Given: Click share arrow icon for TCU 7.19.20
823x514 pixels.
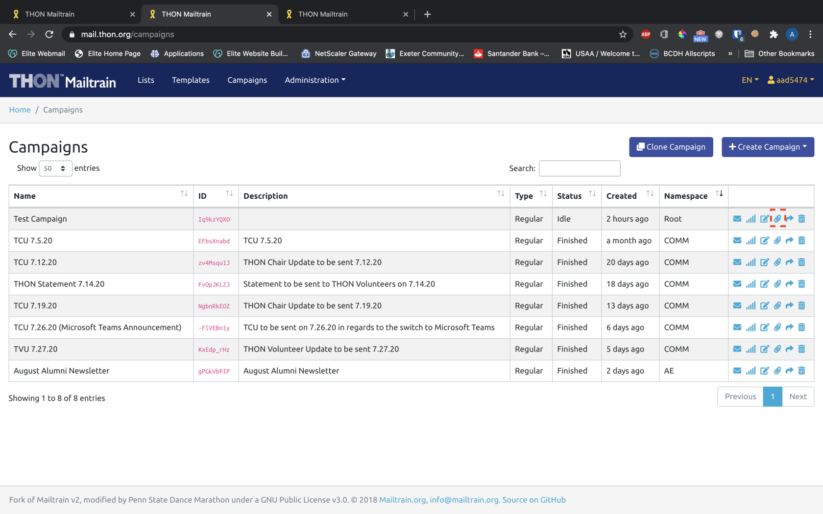Looking at the screenshot, I should 789,305.
